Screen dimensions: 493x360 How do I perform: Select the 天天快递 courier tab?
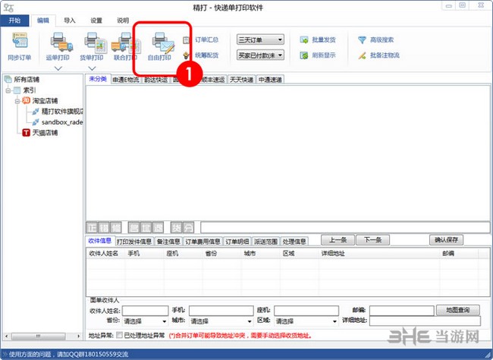pos(241,80)
